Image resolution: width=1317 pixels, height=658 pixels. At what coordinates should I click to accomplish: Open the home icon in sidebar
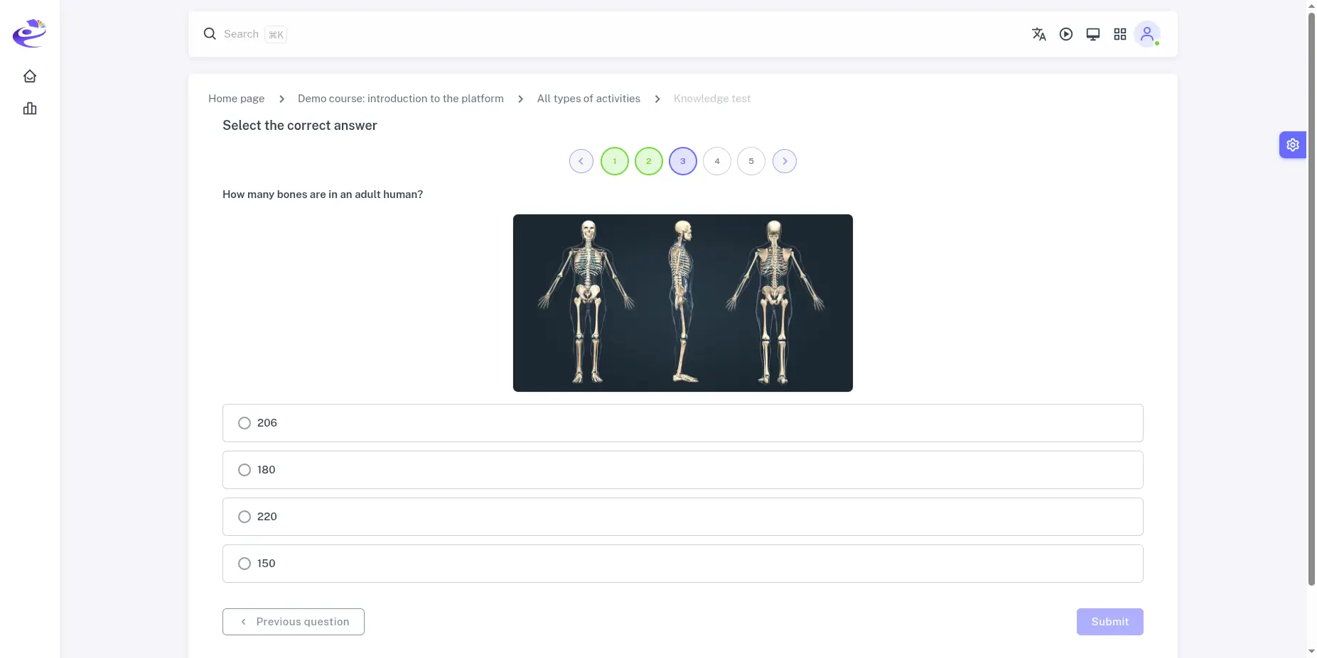coord(30,76)
